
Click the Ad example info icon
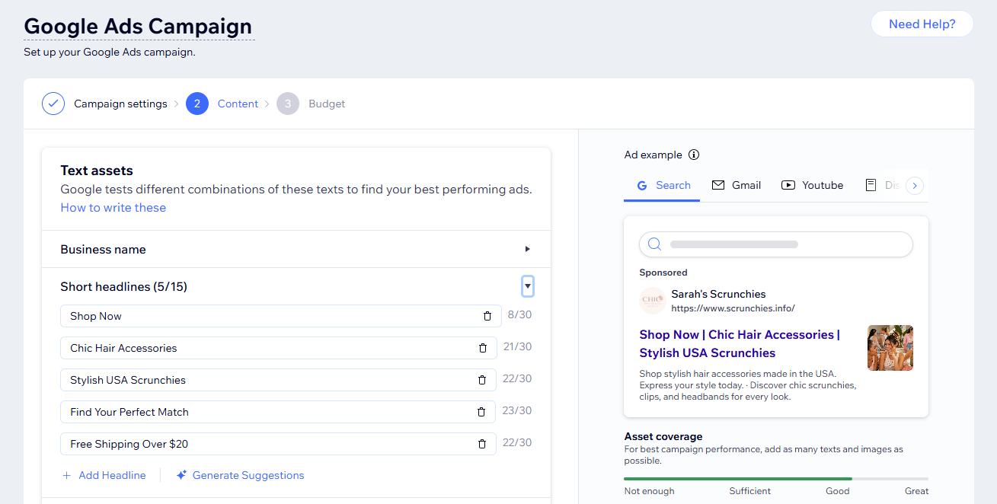coord(693,155)
